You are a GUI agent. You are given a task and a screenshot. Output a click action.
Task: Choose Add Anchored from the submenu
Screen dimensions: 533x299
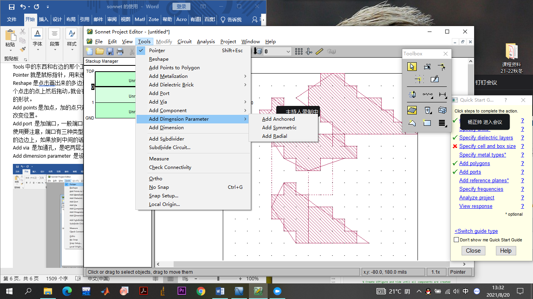(284, 119)
